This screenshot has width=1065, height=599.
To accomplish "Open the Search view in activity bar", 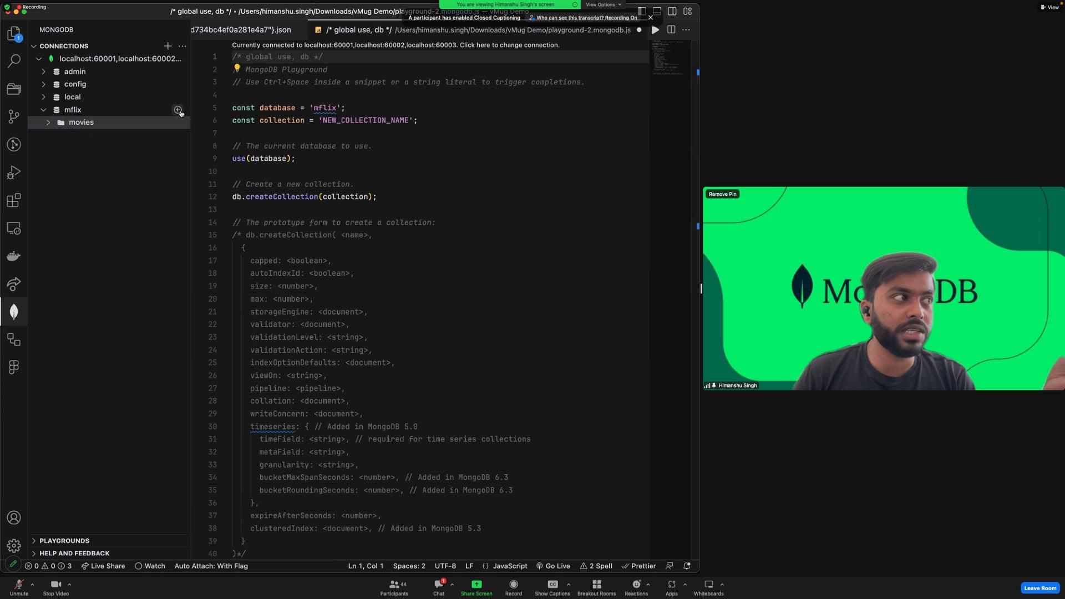I will (x=14, y=61).
